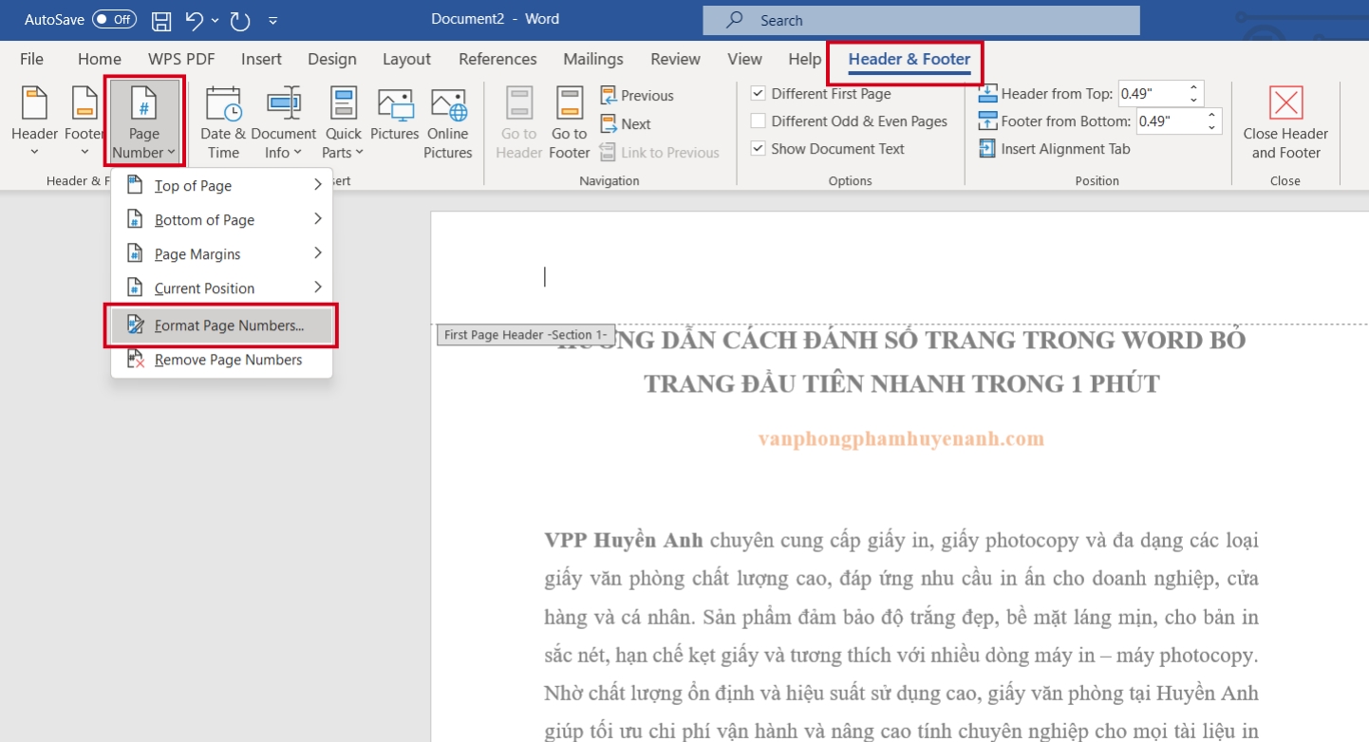
Task: Click Close Header and Footer
Action: [1285, 123]
